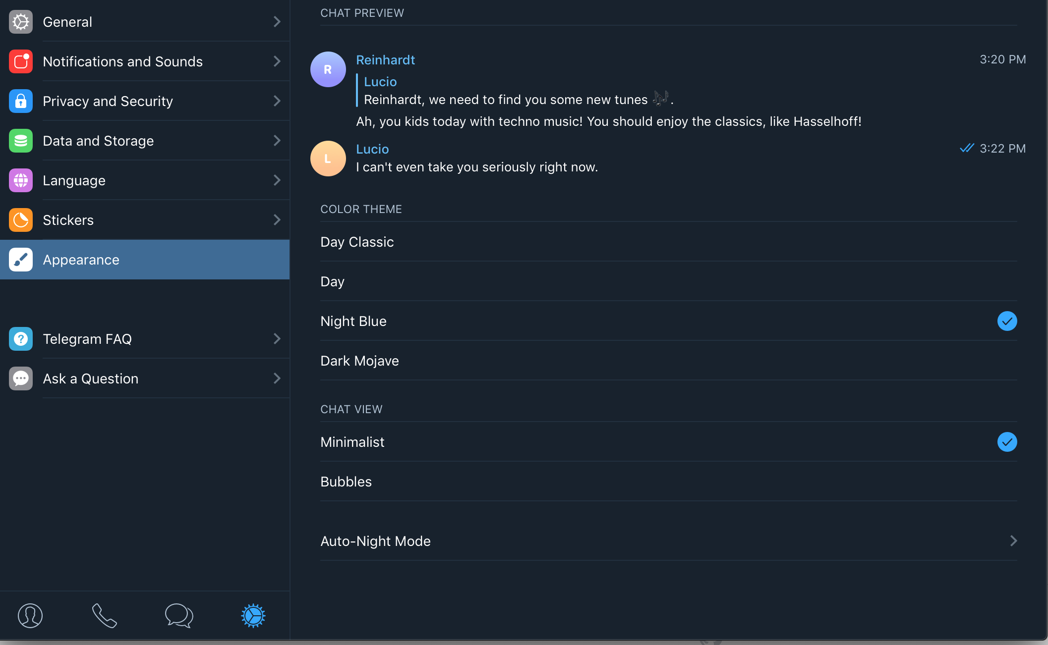The height and width of the screenshot is (645, 1048).
Task: Open Ask a Question link
Action: click(x=91, y=378)
